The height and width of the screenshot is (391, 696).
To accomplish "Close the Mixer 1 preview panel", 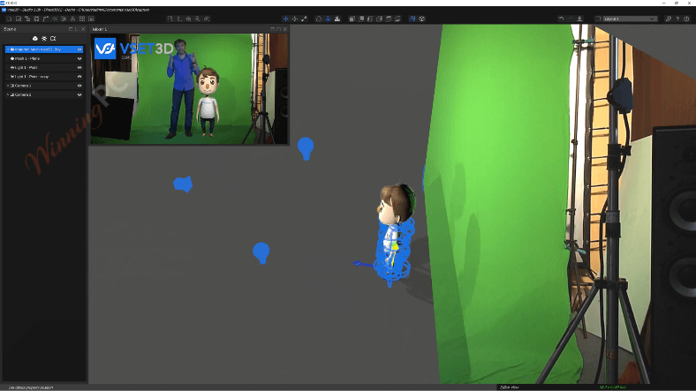I will (285, 29).
